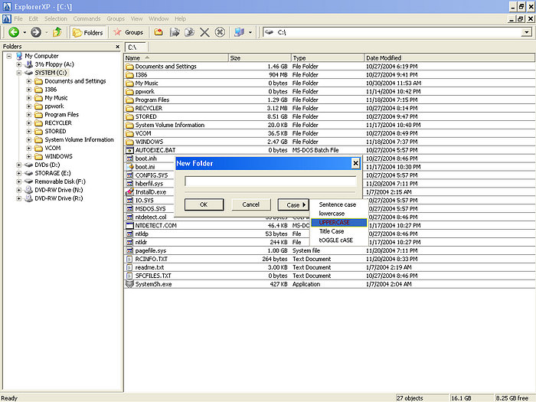The height and width of the screenshot is (402, 536).
Task: Collapse the My Computer tree node
Action: [9, 56]
